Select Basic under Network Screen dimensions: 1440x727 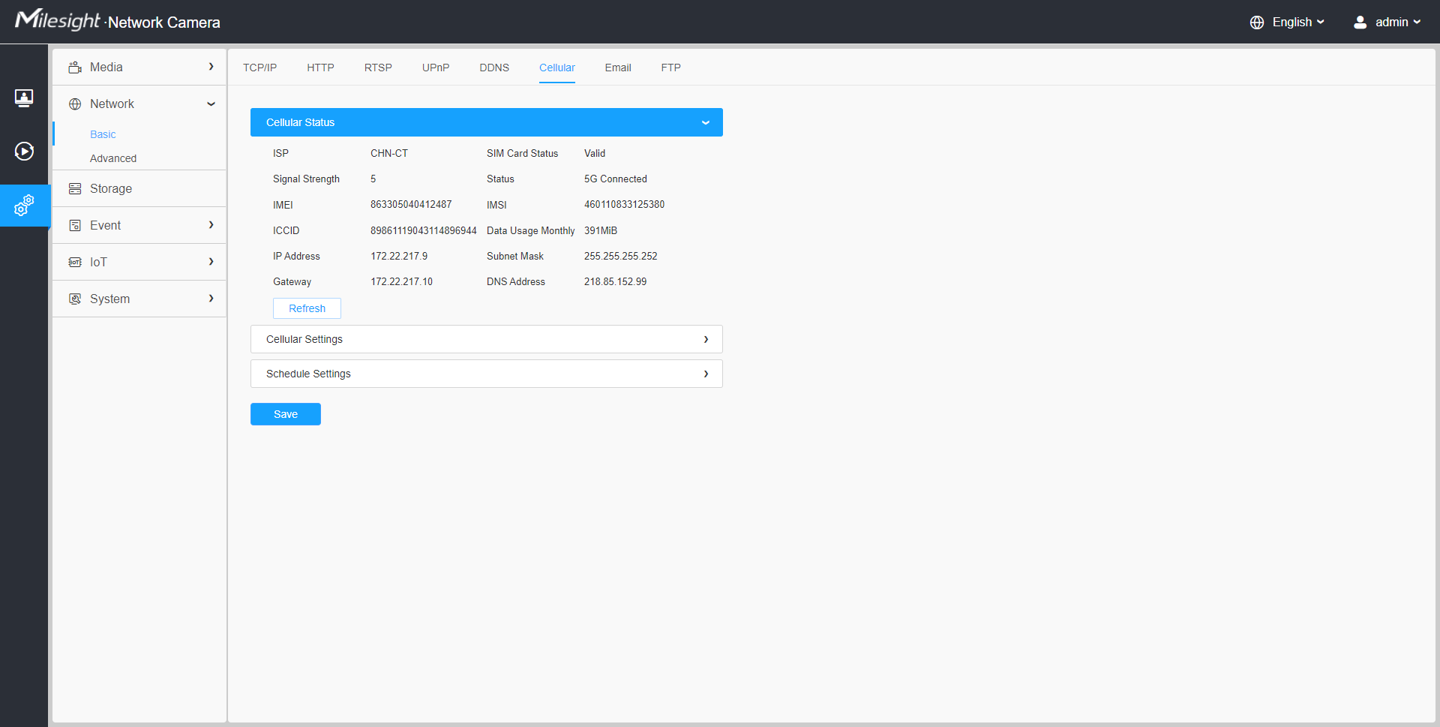[103, 134]
